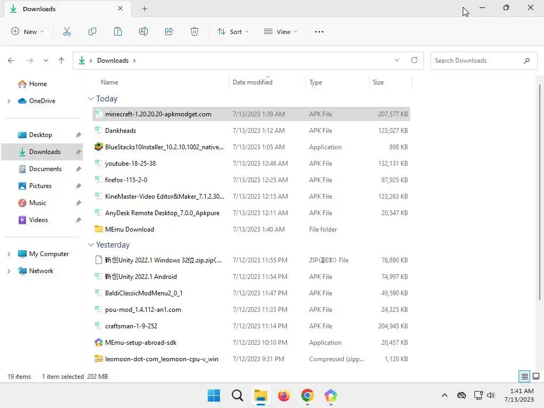Select the craftsman-1-9-252 file

click(x=251, y=326)
